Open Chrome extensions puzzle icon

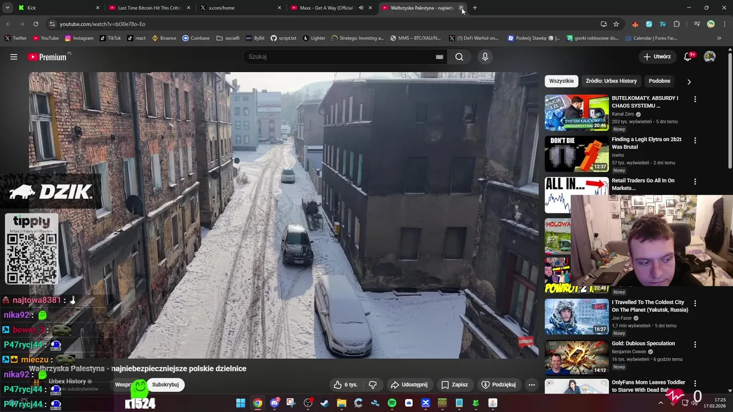click(676, 24)
